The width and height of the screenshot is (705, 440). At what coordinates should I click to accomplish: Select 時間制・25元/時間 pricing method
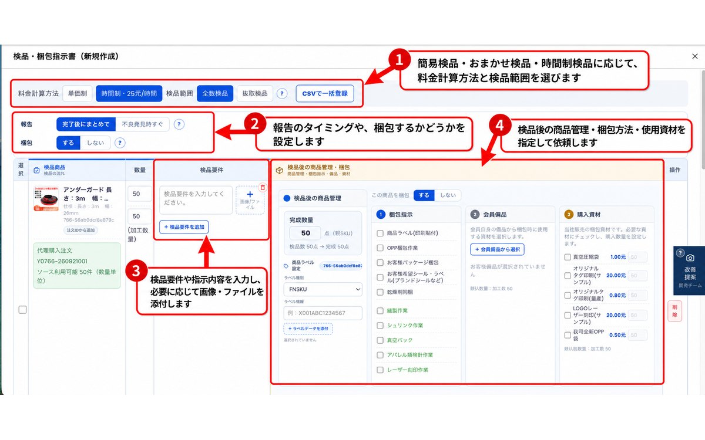(129, 93)
